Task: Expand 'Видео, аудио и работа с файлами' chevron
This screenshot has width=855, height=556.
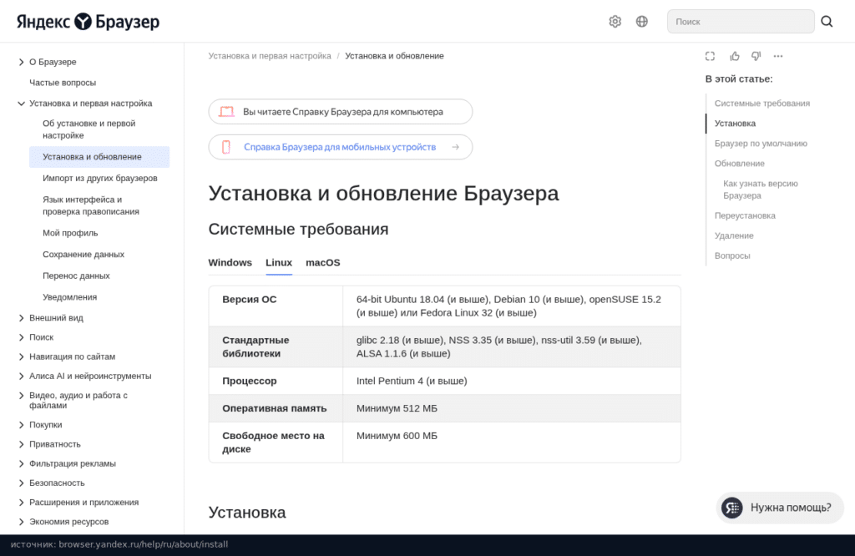Action: point(21,395)
